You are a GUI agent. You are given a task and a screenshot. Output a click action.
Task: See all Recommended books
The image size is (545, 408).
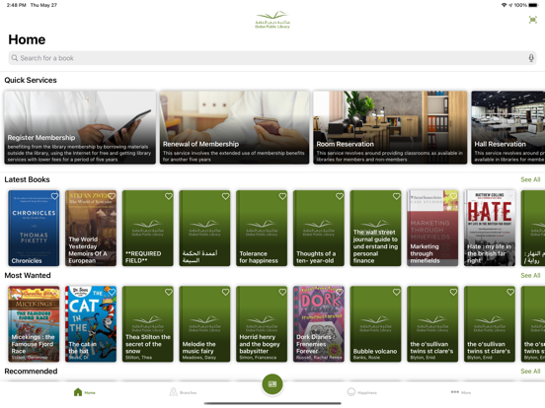point(530,371)
